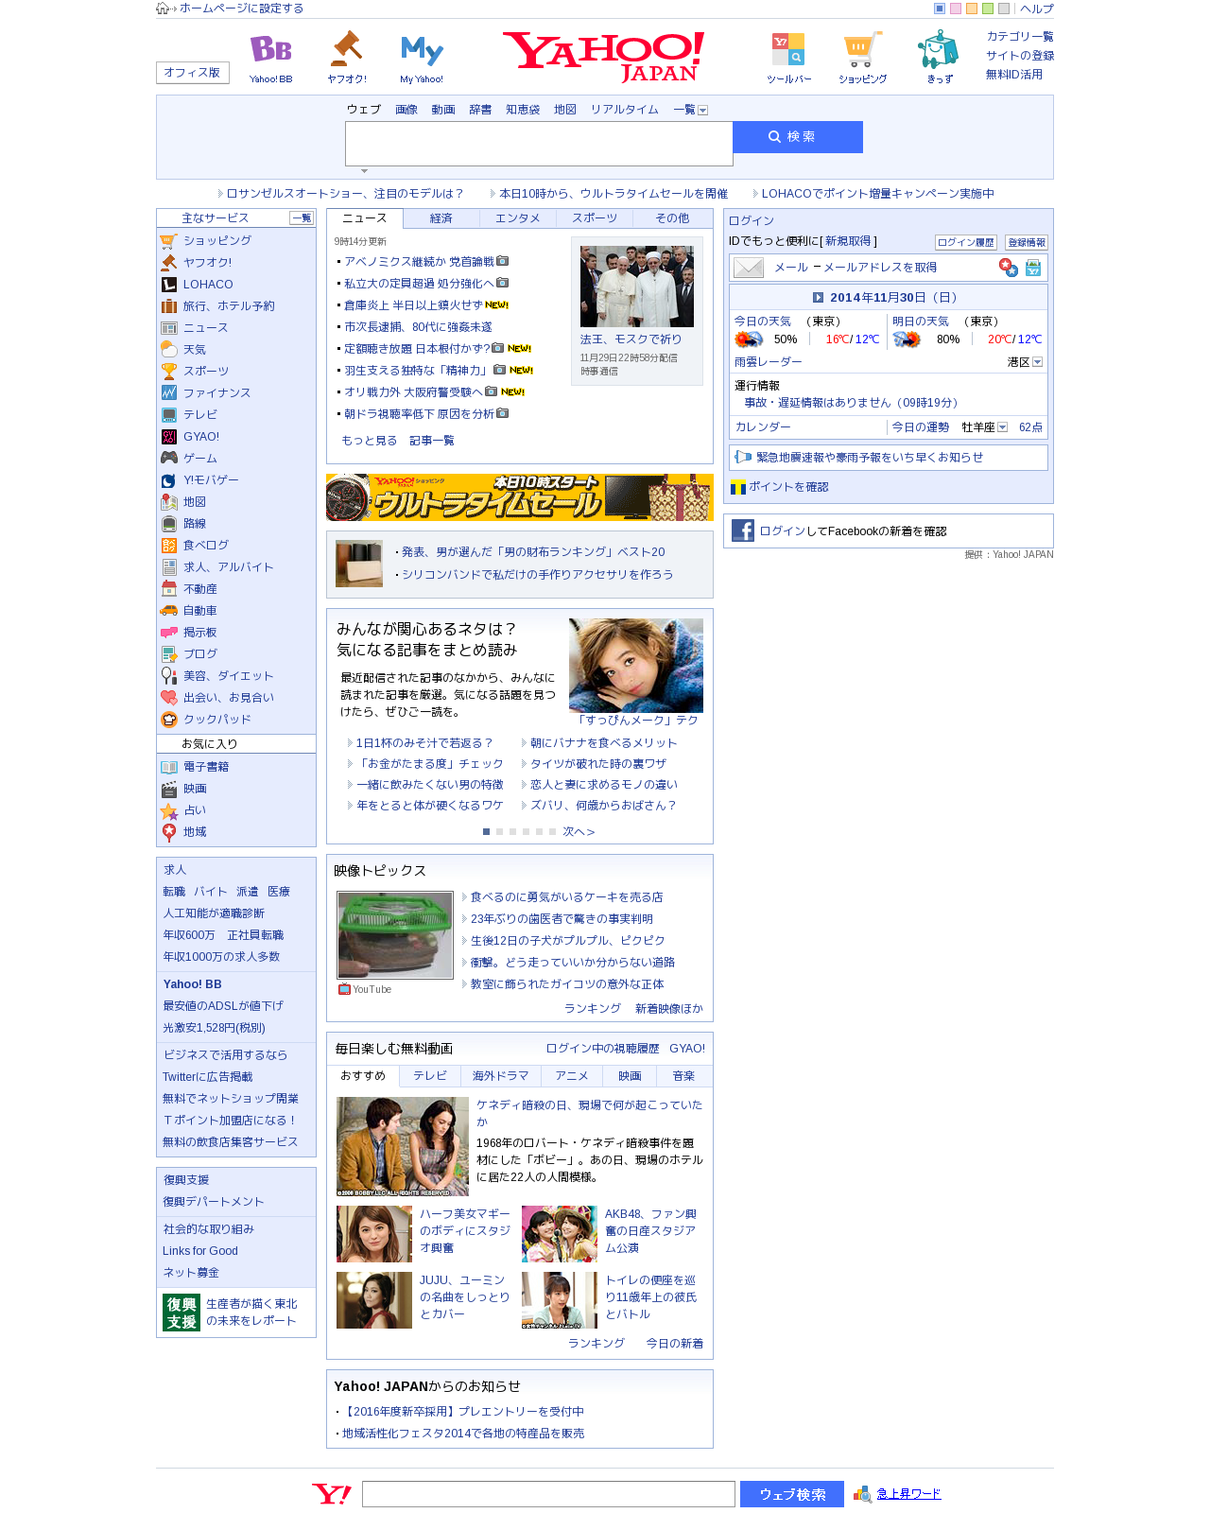Select the pink theme color swatch

click(956, 9)
